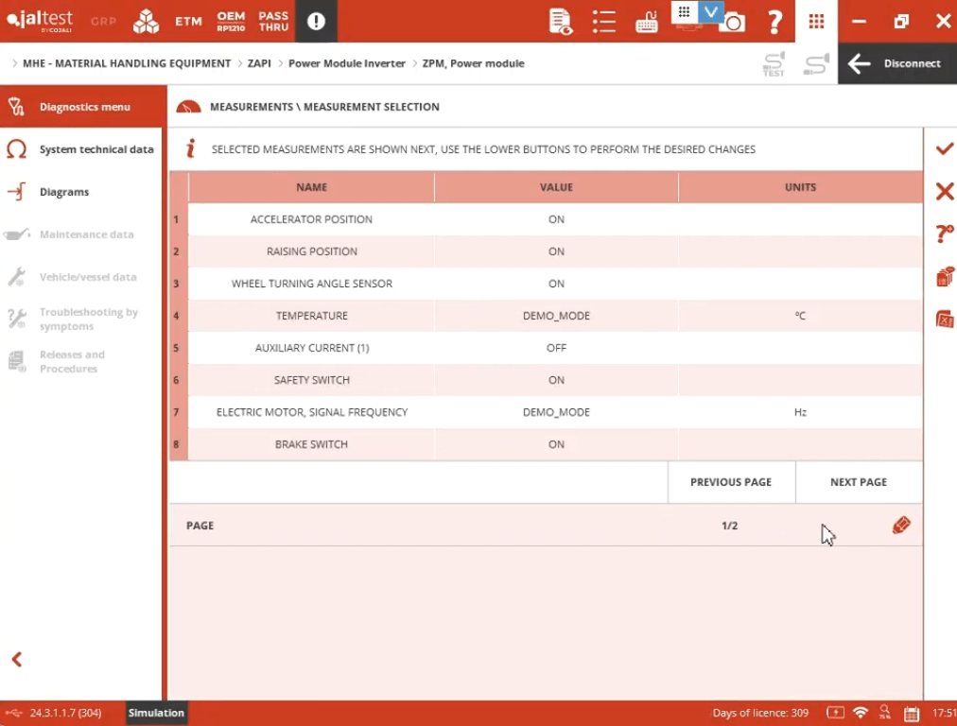Open Releases and Procedures
The width and height of the screenshot is (957, 726).
tap(80, 362)
